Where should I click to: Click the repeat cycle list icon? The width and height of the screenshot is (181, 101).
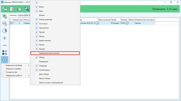click(5, 31)
